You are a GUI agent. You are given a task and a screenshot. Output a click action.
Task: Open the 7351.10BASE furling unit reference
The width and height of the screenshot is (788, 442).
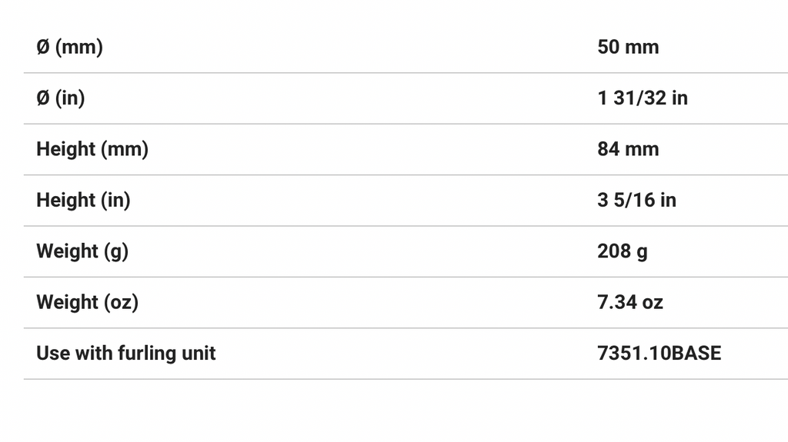pyautogui.click(x=659, y=353)
